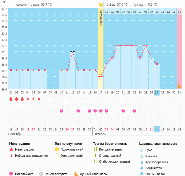Click the small discharge drop on cycle day 06
This screenshot has height=176, width=185.
pyautogui.click(x=39, y=99)
